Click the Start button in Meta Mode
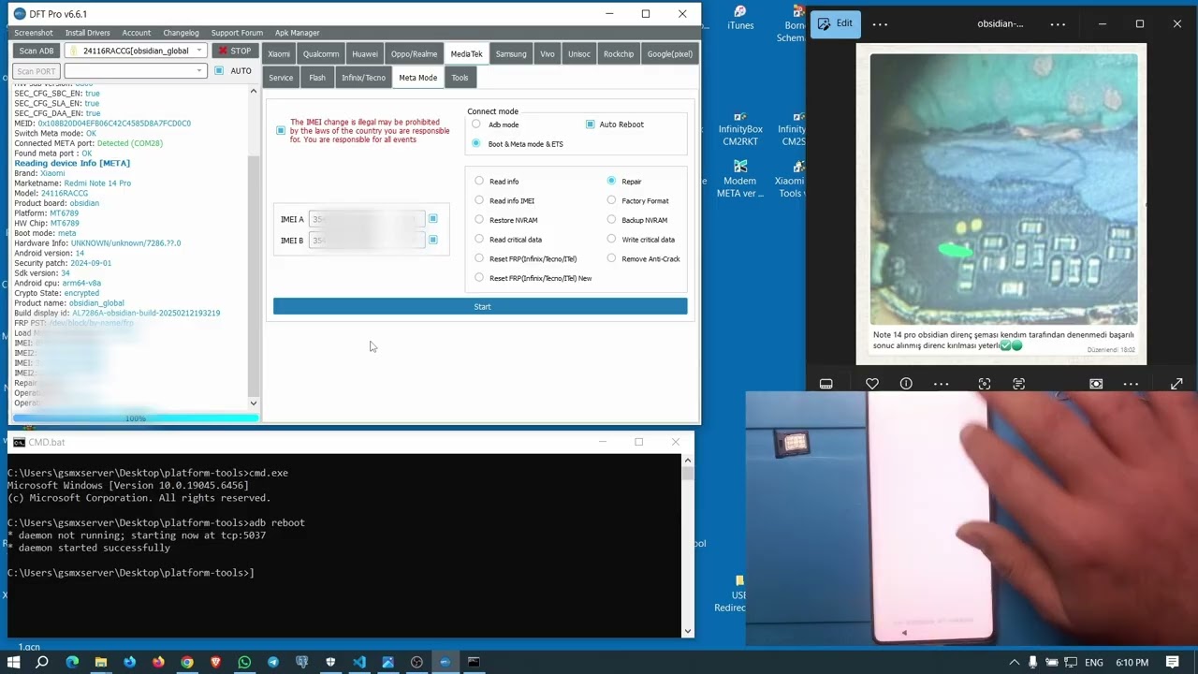 pos(480,307)
